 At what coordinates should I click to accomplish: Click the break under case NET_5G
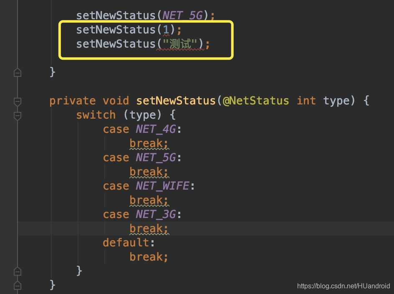point(149,172)
